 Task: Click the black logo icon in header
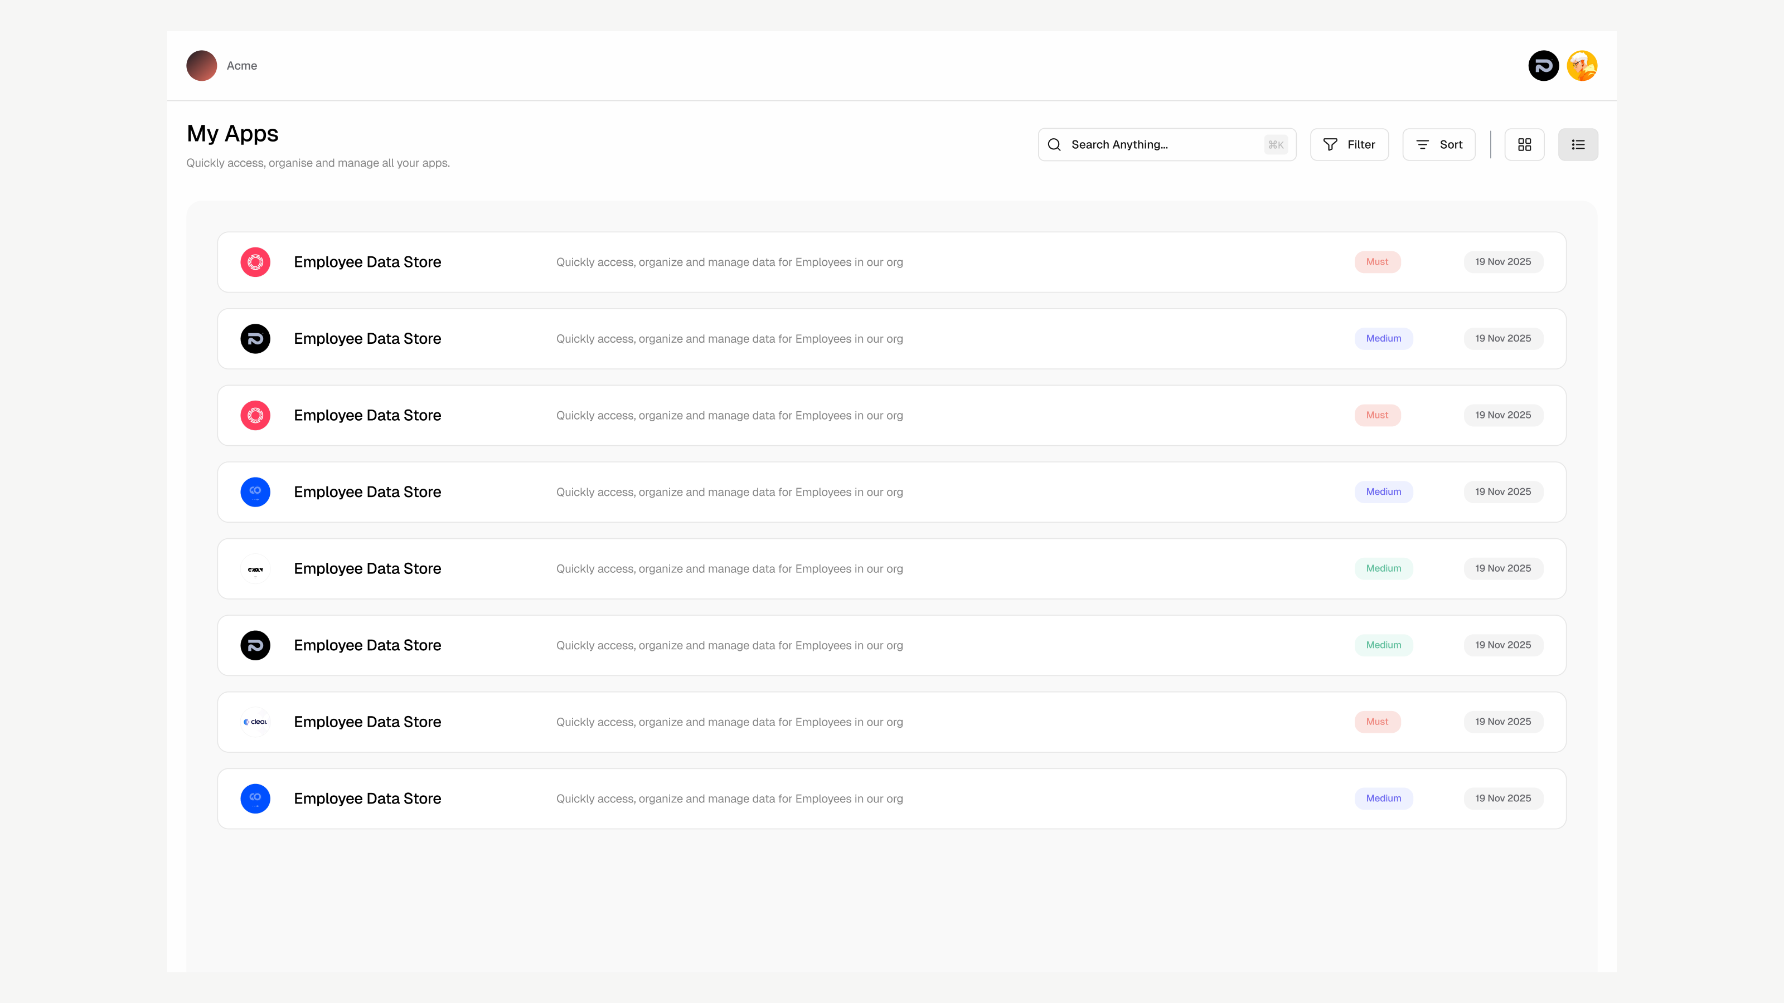tap(1543, 66)
